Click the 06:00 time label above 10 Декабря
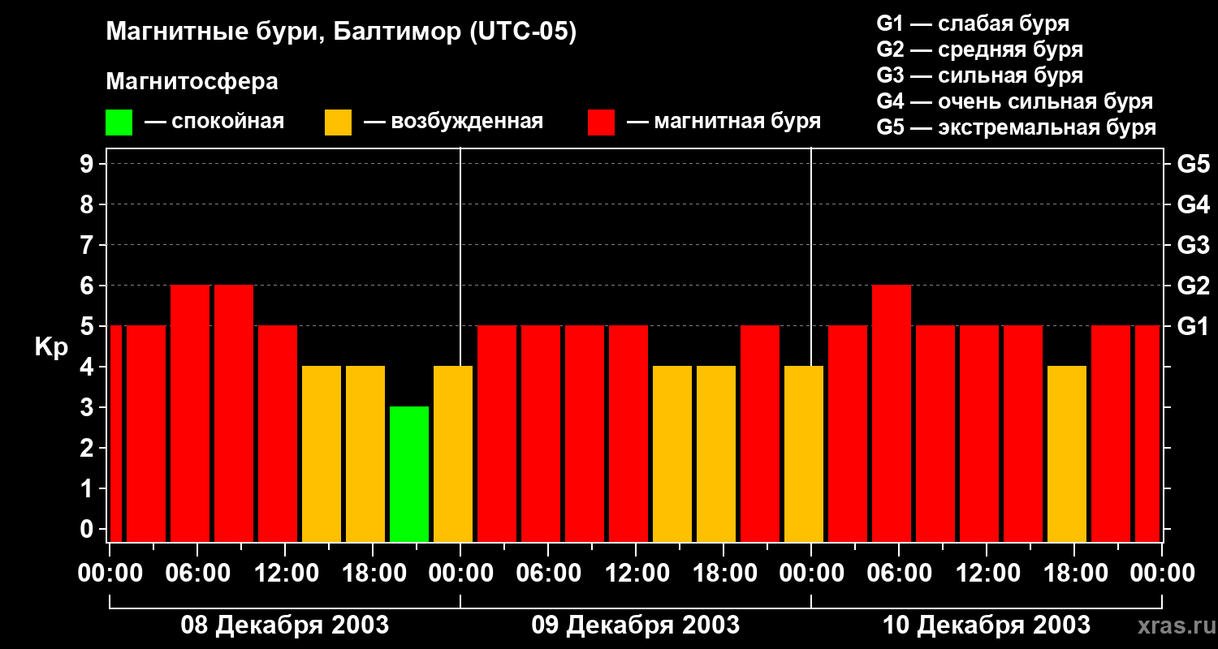This screenshot has height=649, width=1218. pos(899,574)
